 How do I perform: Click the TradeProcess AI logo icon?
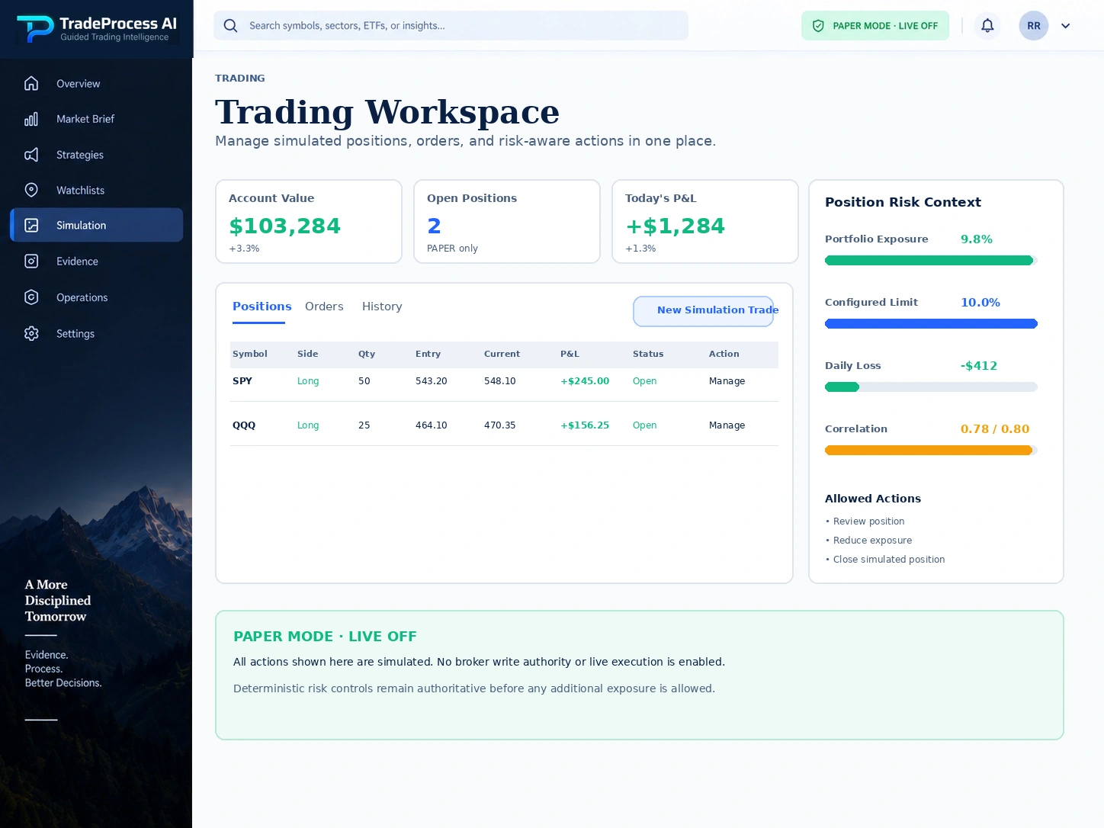35,29
